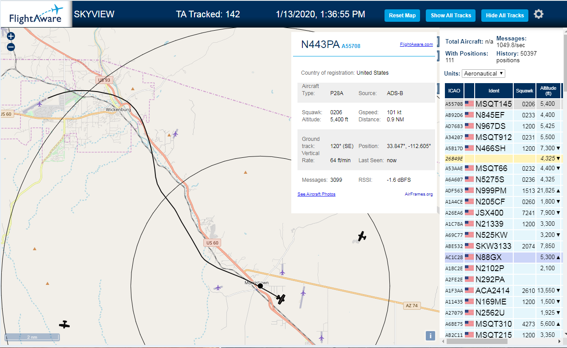Open the Units dropdown
The width and height of the screenshot is (567, 348).
[484, 73]
